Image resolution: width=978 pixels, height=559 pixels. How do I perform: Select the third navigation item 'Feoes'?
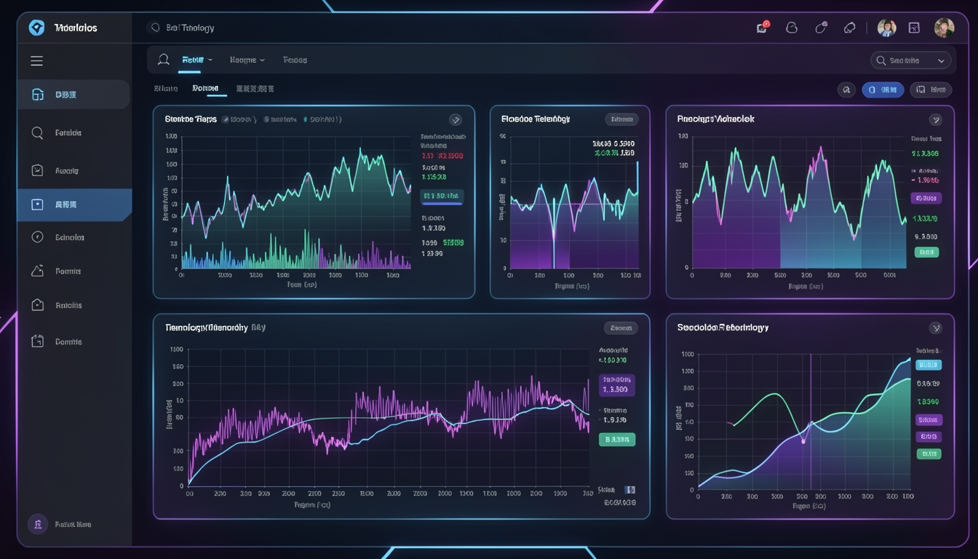click(295, 60)
